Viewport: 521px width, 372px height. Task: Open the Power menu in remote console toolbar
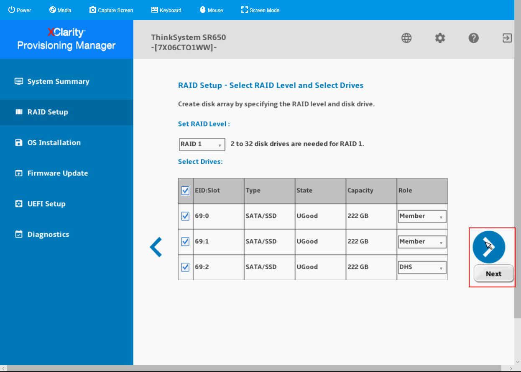(20, 10)
